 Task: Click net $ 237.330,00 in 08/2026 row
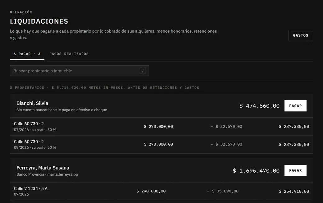[x=294, y=144]
